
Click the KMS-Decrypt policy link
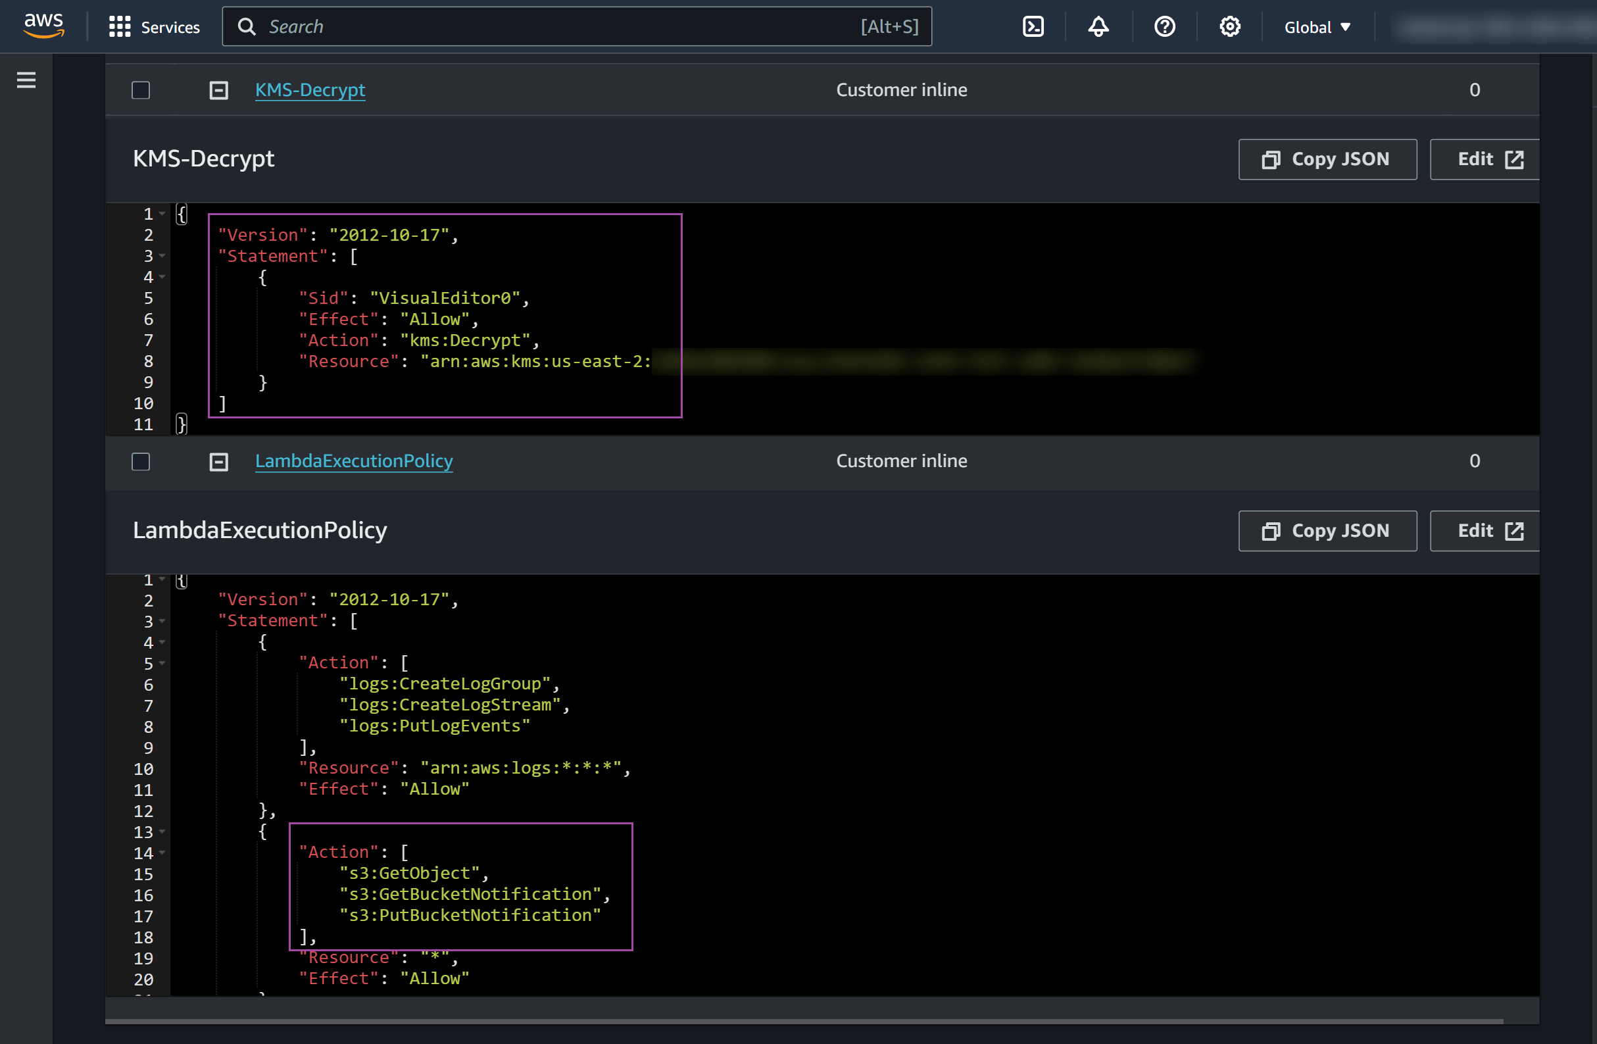click(x=308, y=89)
